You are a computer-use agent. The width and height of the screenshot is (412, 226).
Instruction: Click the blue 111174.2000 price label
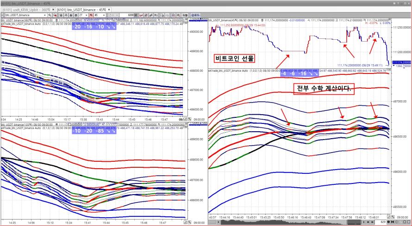pyautogui.click(x=401, y=62)
